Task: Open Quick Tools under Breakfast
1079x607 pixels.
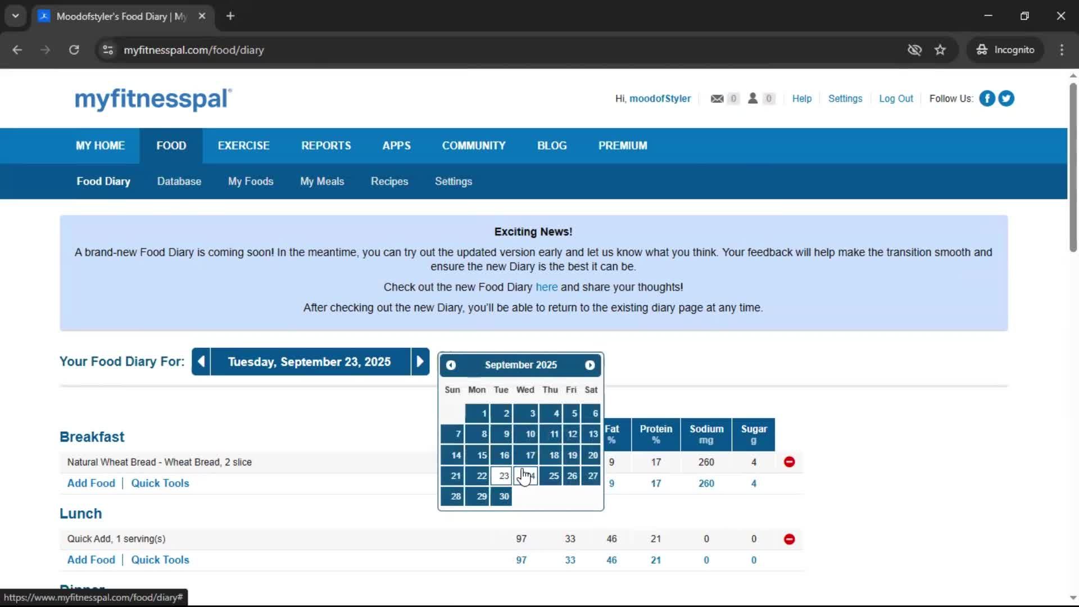Action: [x=160, y=483]
